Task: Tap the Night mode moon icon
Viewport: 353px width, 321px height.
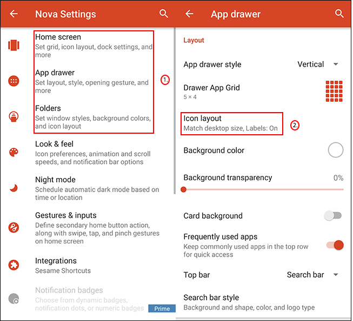Action: (14, 188)
